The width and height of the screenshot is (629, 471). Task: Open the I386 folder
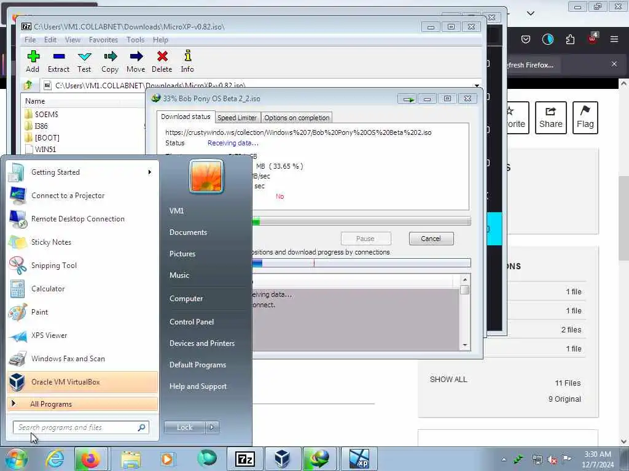tap(36, 126)
